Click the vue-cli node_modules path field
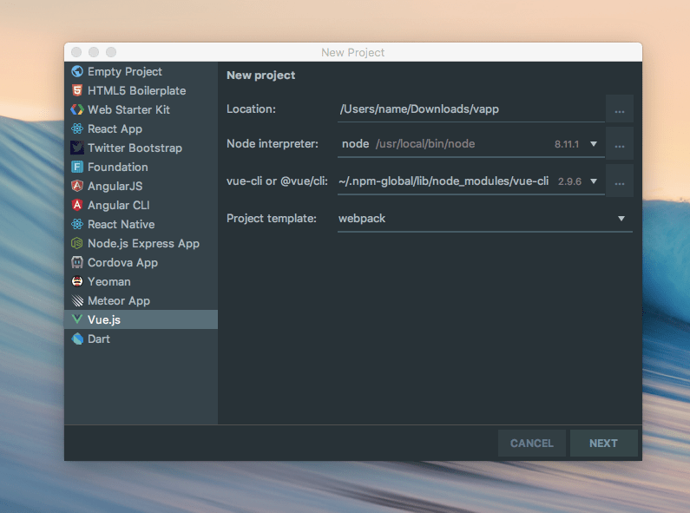 click(471, 181)
